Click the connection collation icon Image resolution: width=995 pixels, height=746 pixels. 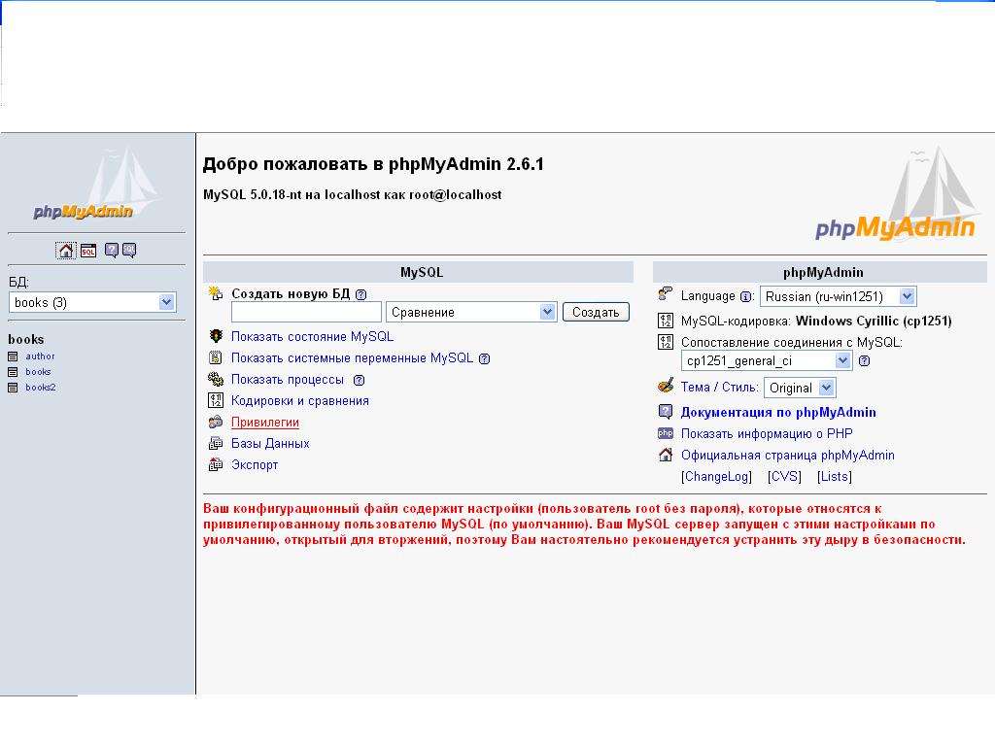665,342
